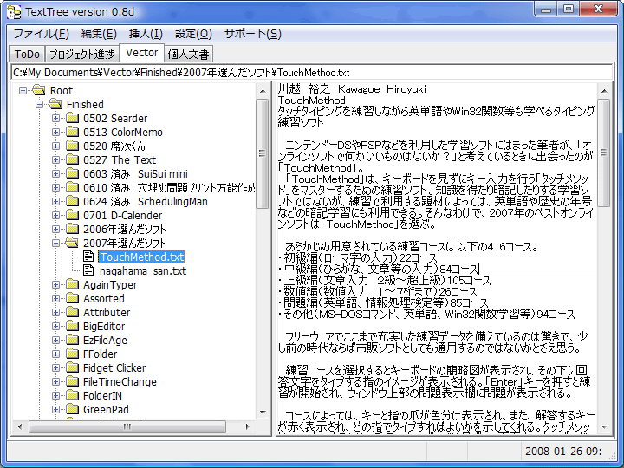The height and width of the screenshot is (468, 624).
Task: Click the 0527 The Text folder icon
Action: (72, 159)
